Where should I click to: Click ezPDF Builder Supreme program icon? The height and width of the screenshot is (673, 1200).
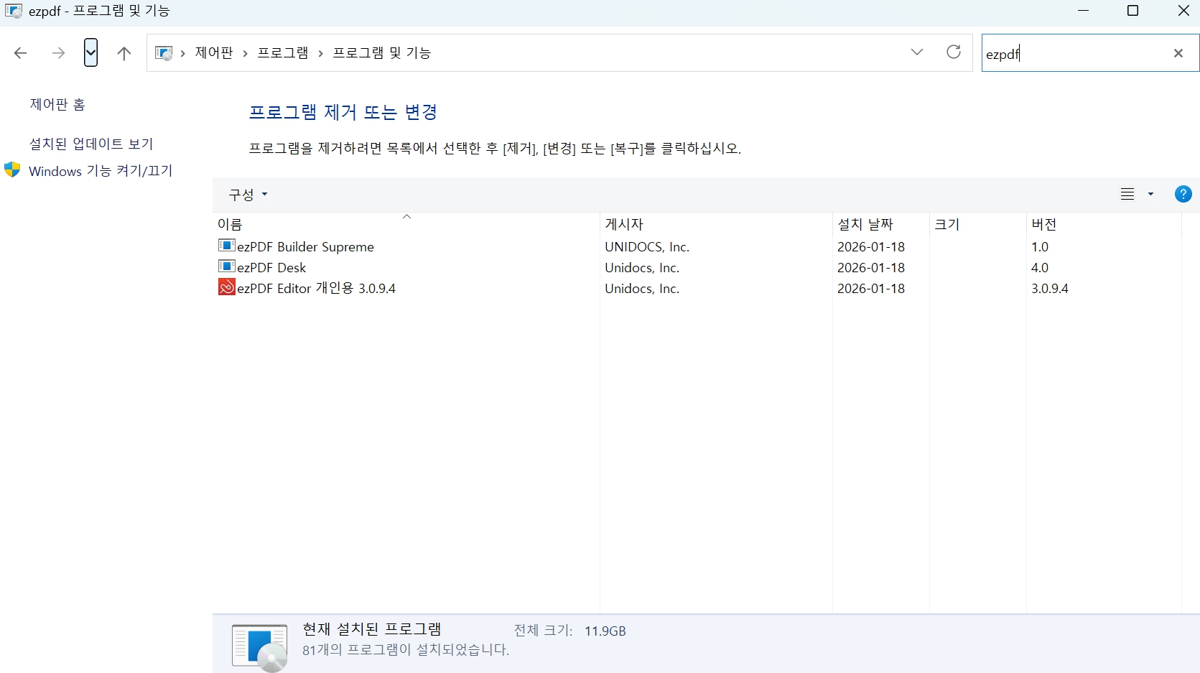coord(227,246)
